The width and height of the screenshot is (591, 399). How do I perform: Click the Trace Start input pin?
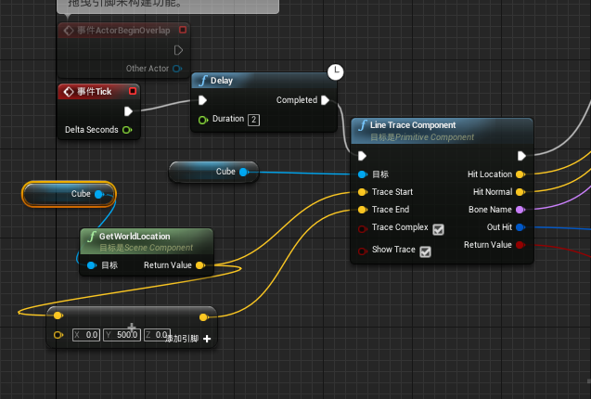pos(362,192)
